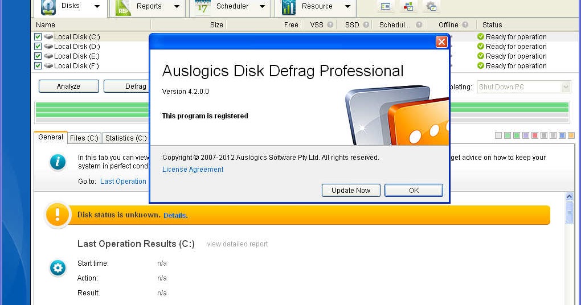Click the Resource chart icon

(288, 7)
